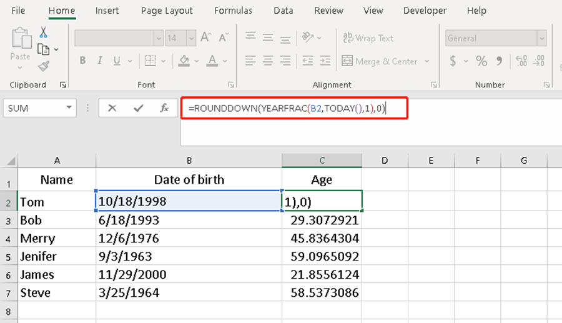
Task: Open the Developer tab
Action: [x=425, y=11]
